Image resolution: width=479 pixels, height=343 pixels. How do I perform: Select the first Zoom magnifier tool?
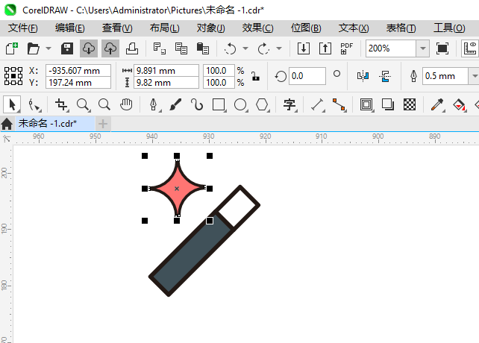click(x=83, y=104)
